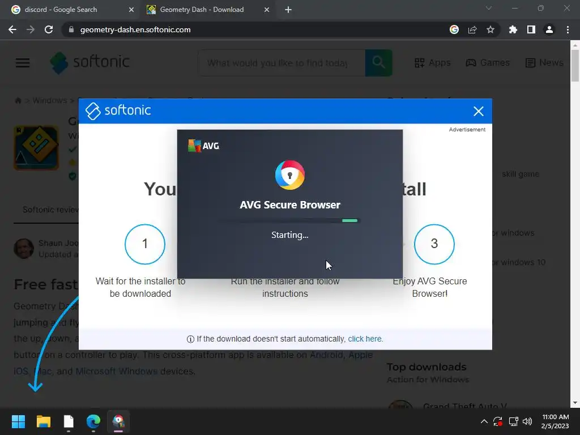Click the page vertical scrollbar thumb
This screenshot has width=580, height=435.
coord(575,66)
